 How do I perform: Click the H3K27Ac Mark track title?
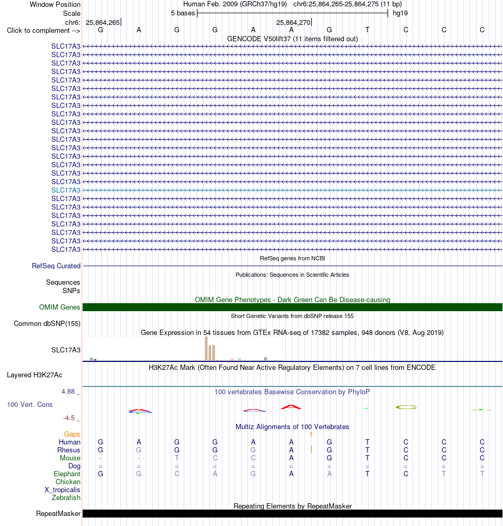(x=292, y=367)
